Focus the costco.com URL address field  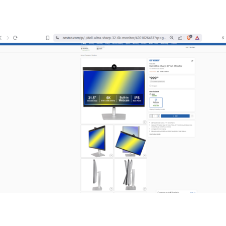(115, 38)
